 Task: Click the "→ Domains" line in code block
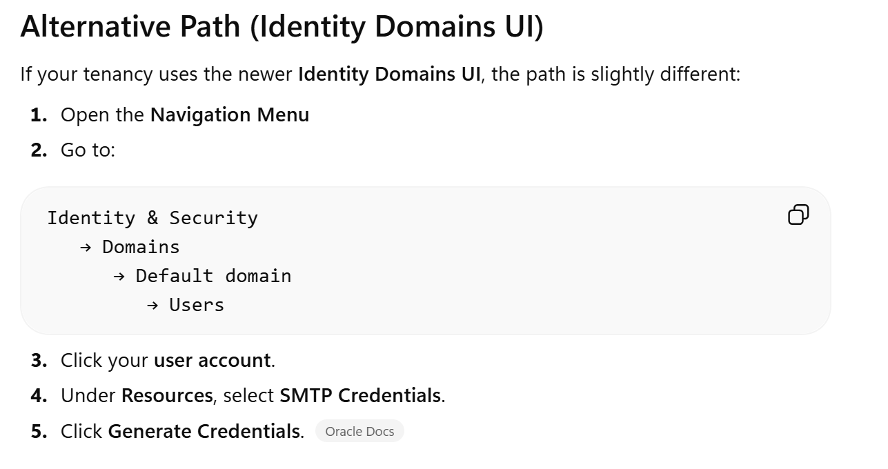[130, 247]
